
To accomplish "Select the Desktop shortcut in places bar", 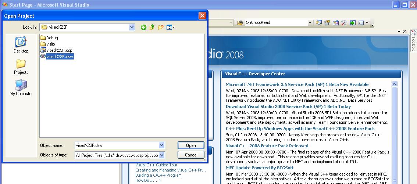I will tap(21, 45).
